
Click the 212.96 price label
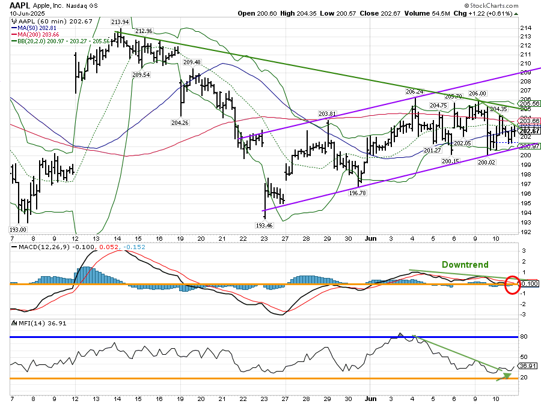(x=144, y=31)
